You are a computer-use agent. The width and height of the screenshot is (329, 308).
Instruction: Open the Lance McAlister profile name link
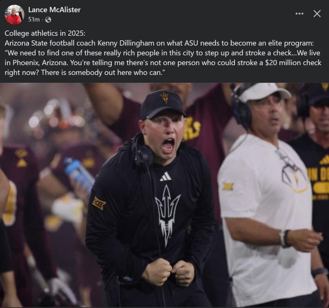click(54, 10)
